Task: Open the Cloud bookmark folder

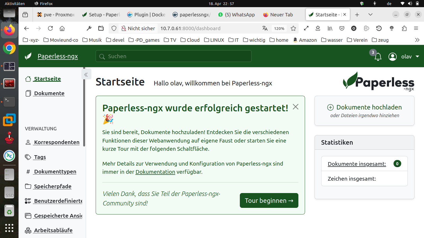Action: point(190,40)
